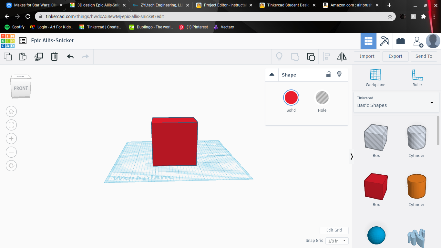Click the Edit Grid button

334,230
